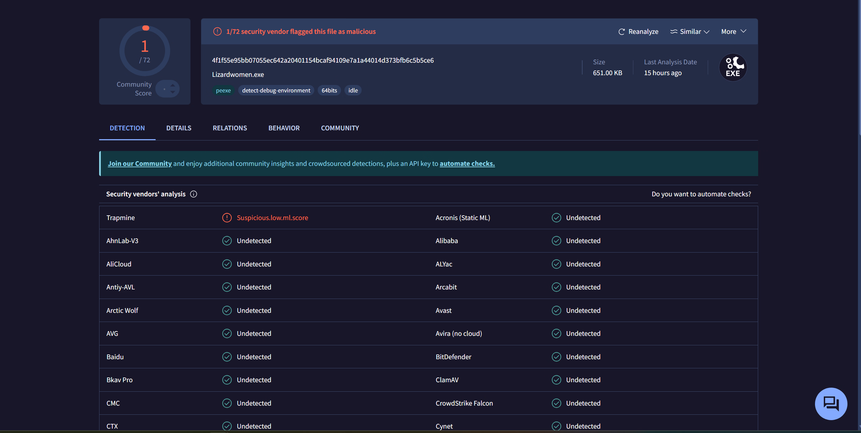The height and width of the screenshot is (433, 861).
Task: Click the malicious alert icon in header banner
Action: pyautogui.click(x=217, y=31)
